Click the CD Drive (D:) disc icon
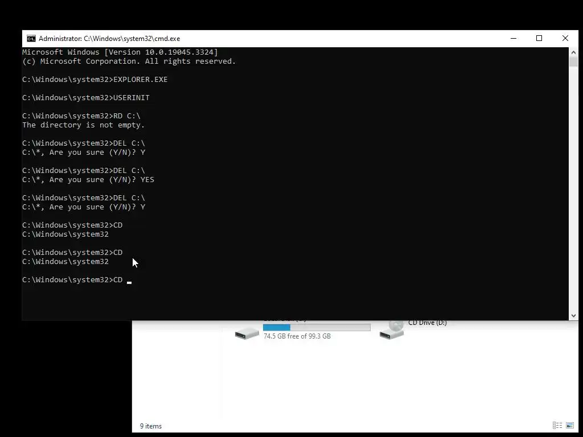The image size is (583, 437). (392, 331)
